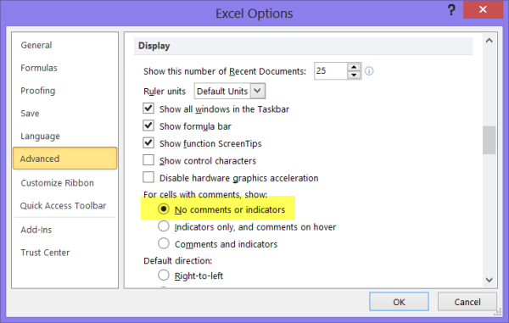Click the Recent Documents number field
Image resolution: width=509 pixels, height=323 pixels.
[331, 71]
